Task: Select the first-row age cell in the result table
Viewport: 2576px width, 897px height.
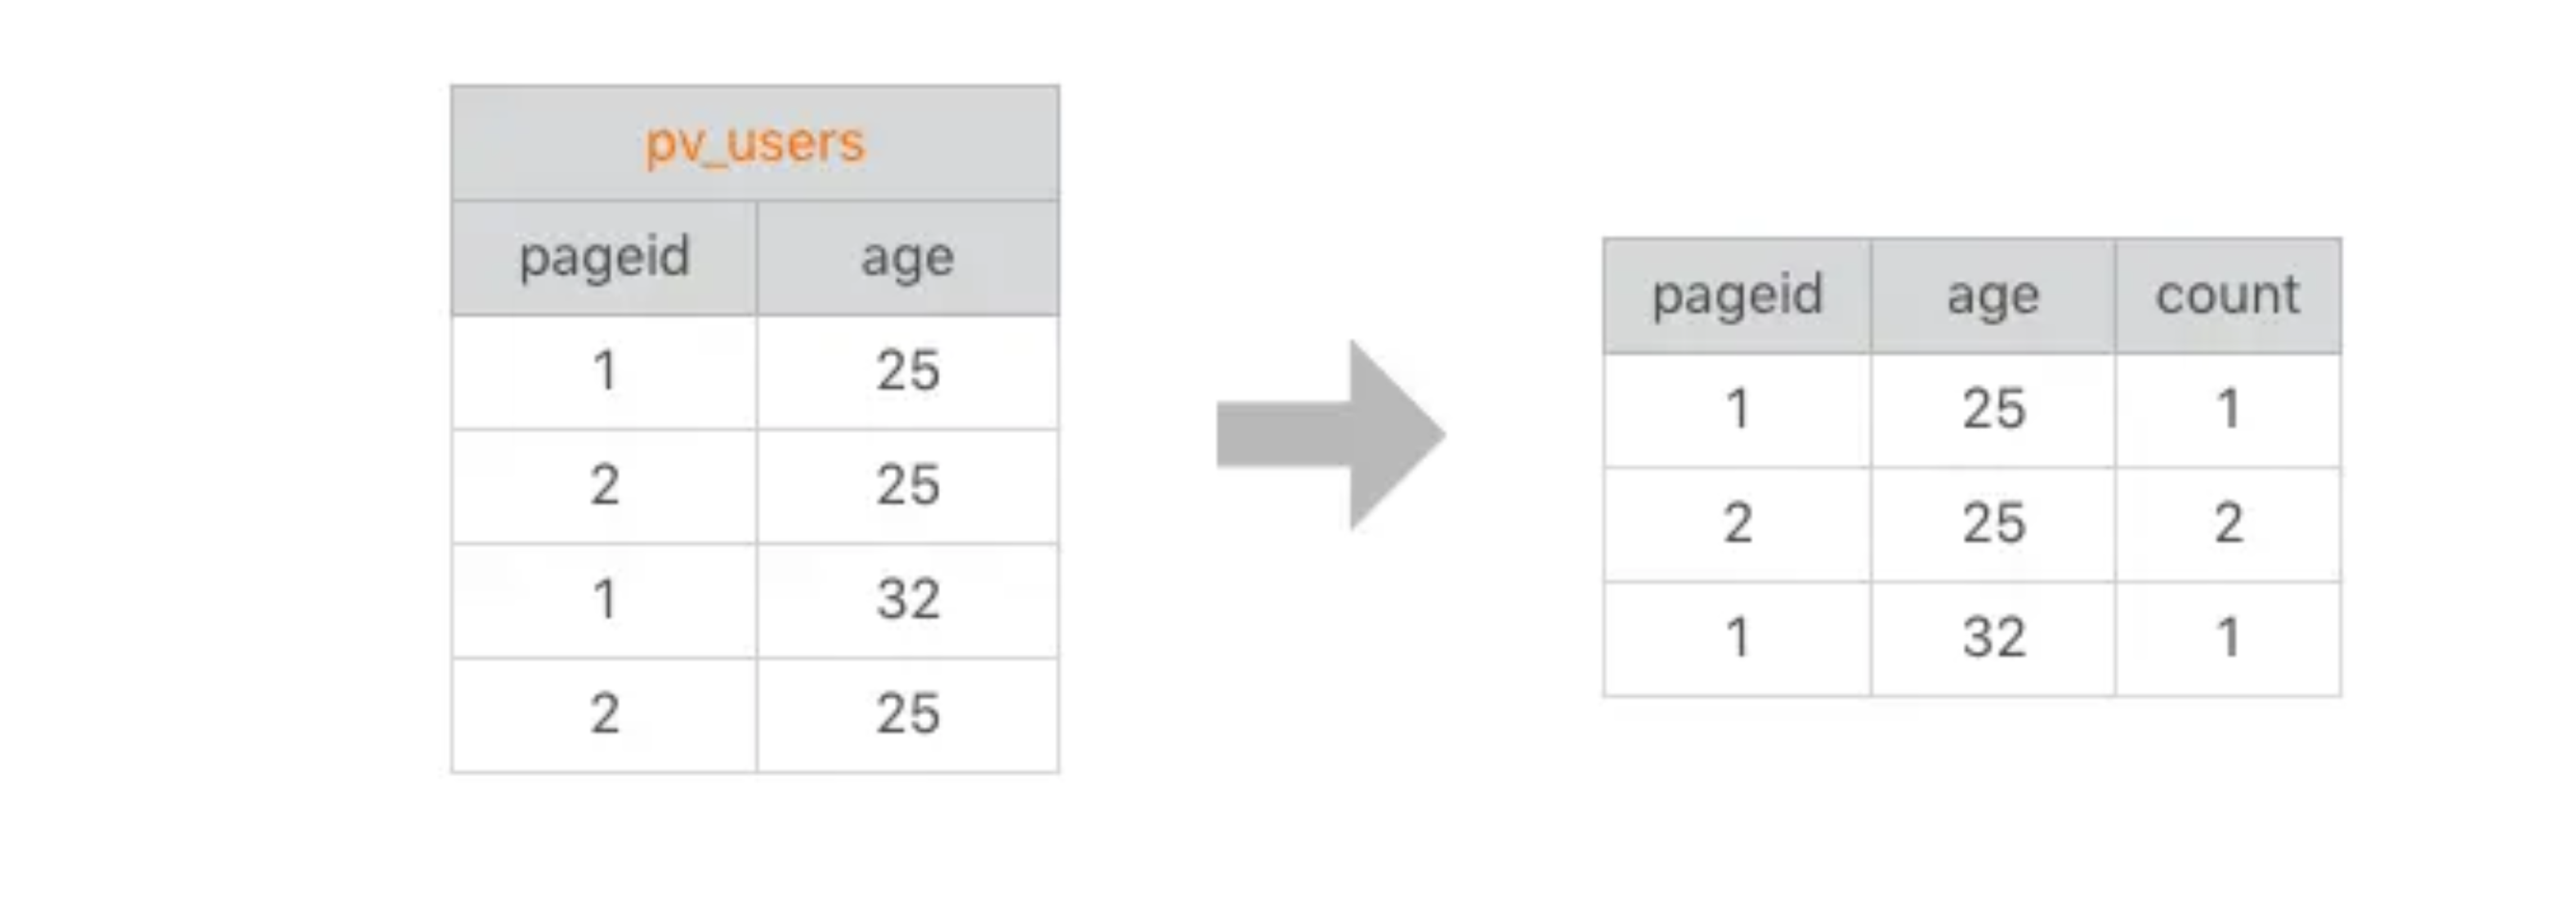Action: (x=1992, y=409)
